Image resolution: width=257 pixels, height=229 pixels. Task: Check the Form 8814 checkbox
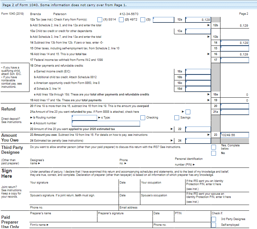[x=100, y=20]
